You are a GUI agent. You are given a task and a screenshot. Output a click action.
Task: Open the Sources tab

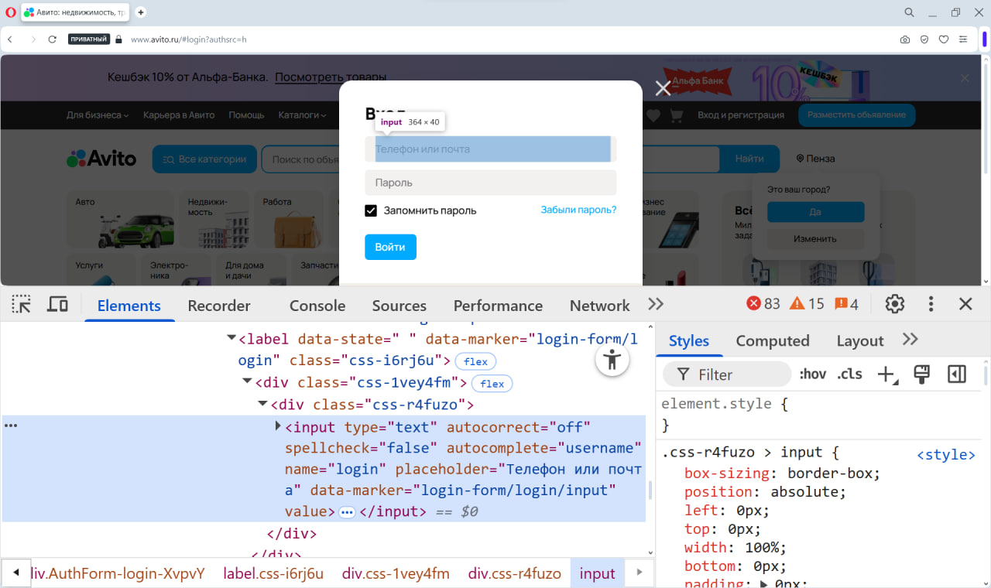coord(399,306)
